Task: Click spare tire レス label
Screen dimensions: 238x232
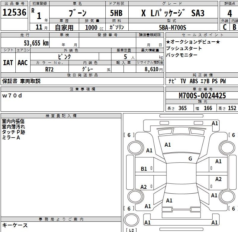Action: pyautogui.click(x=131, y=230)
